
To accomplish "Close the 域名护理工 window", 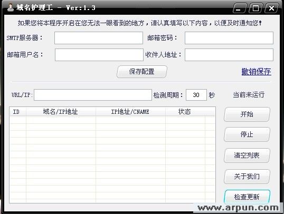I will pos(271,8).
